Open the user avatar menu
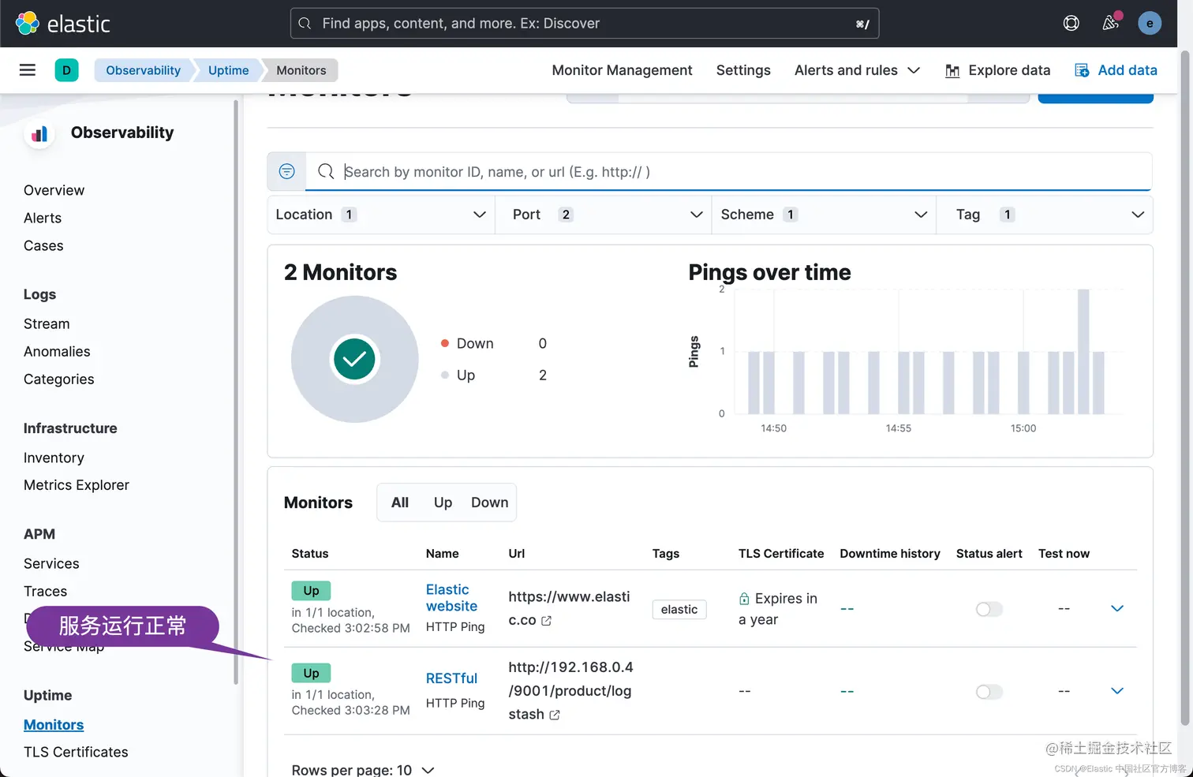This screenshot has width=1193, height=777. (1150, 24)
